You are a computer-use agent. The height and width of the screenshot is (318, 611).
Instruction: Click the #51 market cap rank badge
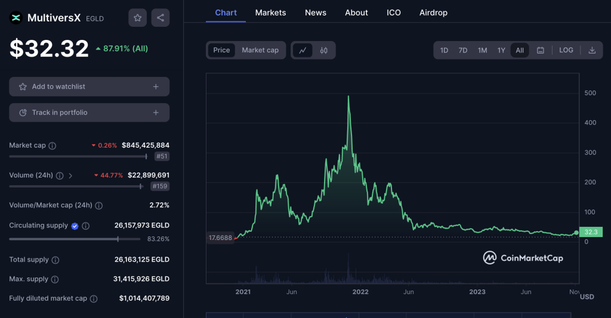pos(161,156)
